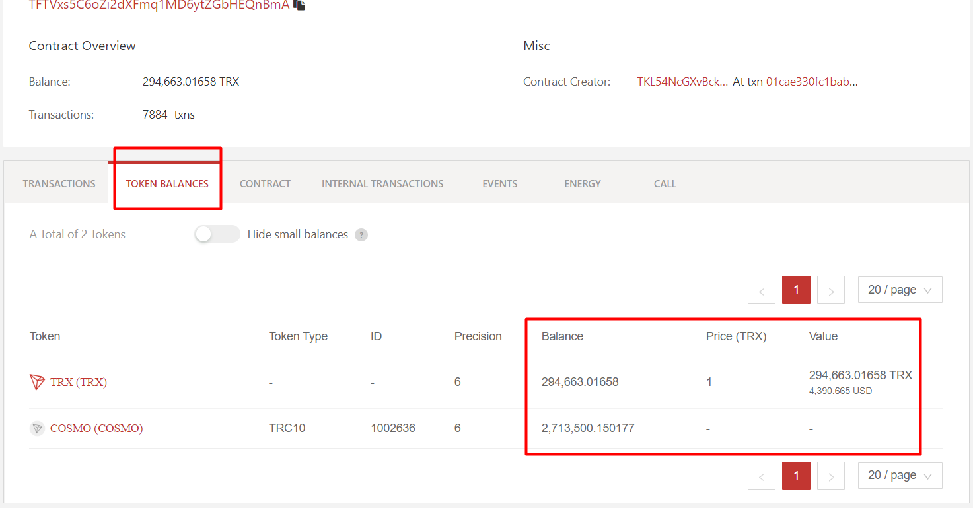Viewport: 973px width, 508px height.
Task: Open the Call tab
Action: [x=665, y=184]
